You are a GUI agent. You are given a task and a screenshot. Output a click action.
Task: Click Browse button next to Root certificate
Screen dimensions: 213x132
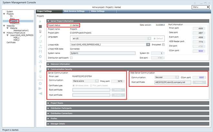pos(118,90)
